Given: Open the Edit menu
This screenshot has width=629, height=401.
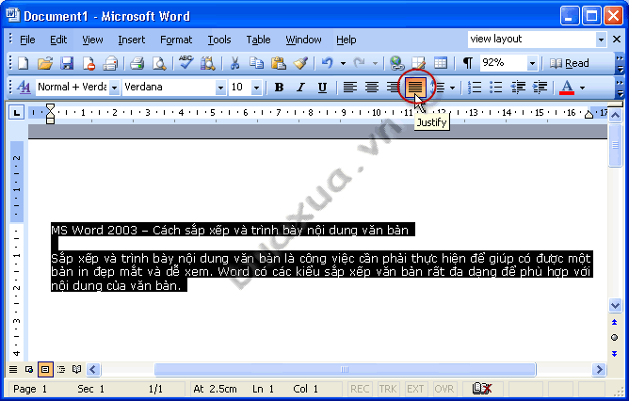Looking at the screenshot, I should (x=58, y=40).
